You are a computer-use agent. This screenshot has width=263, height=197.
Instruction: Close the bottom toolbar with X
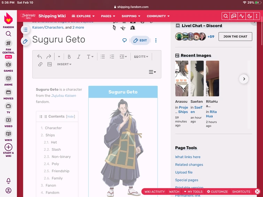pos(257,191)
